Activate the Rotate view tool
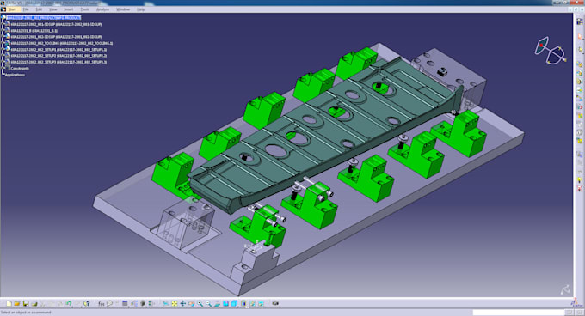This screenshot has height=316, width=585. pos(191,304)
